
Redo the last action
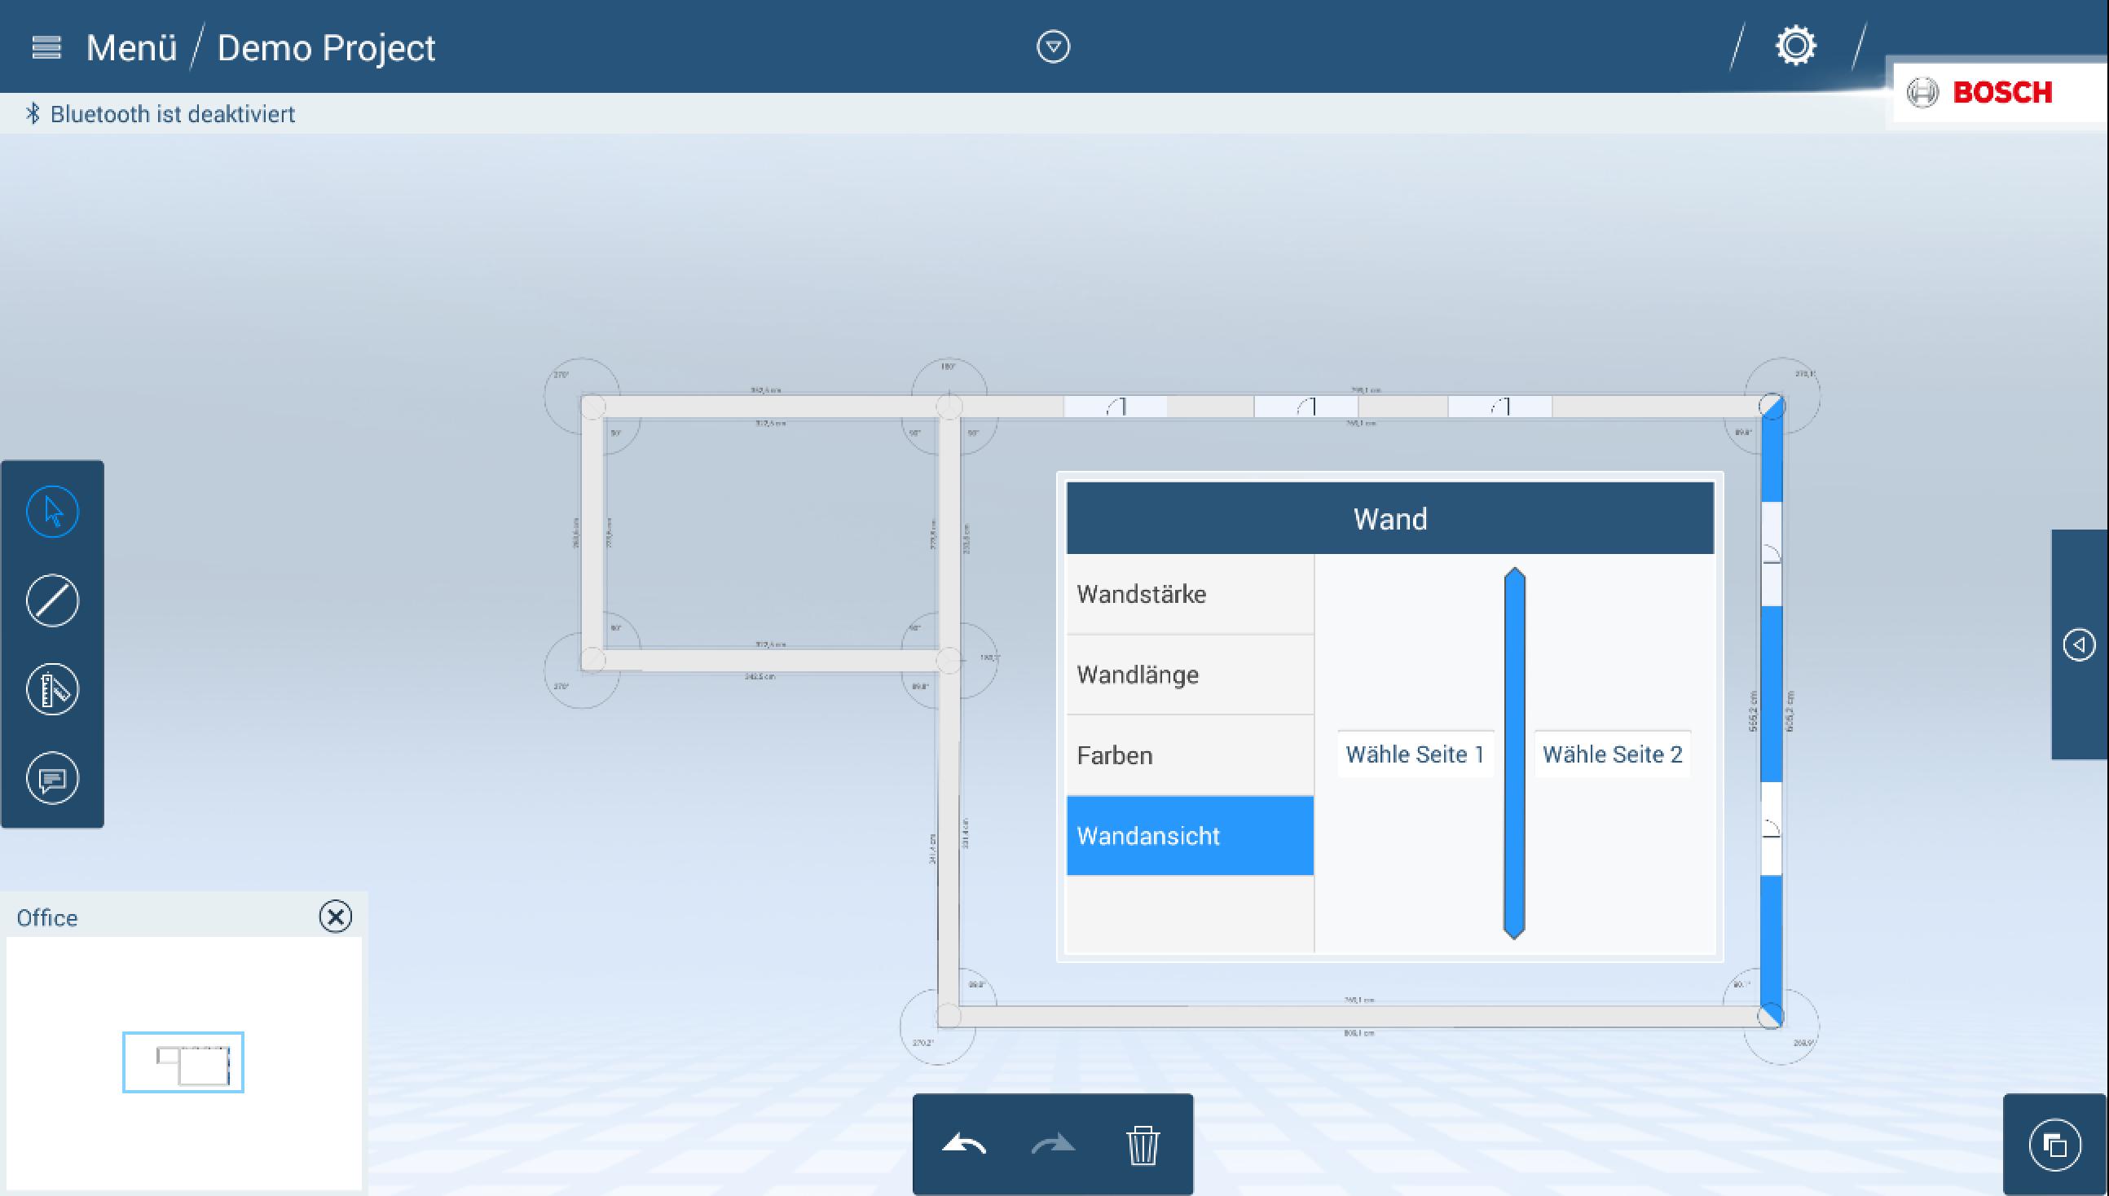(x=1053, y=1143)
